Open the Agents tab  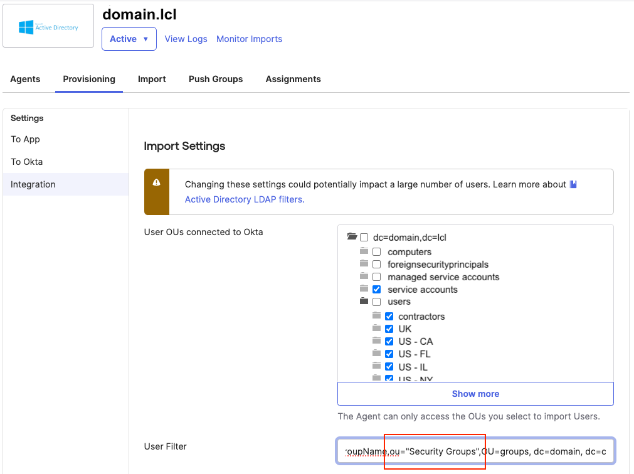(x=25, y=79)
